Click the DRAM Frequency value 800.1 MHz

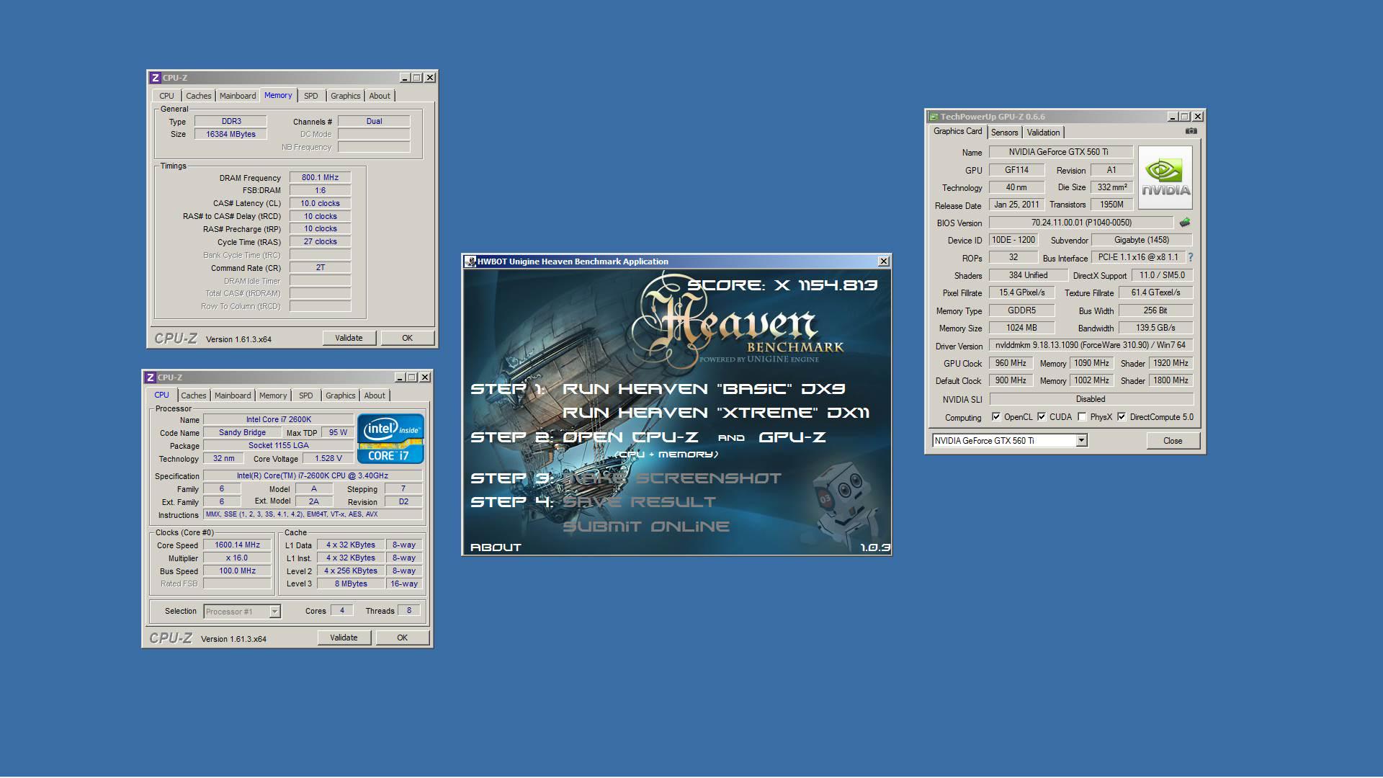coord(320,177)
